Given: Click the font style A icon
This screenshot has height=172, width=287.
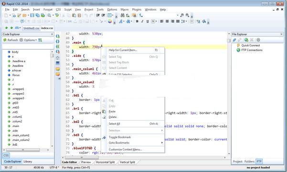Looking at the screenshot, I should [120, 21].
